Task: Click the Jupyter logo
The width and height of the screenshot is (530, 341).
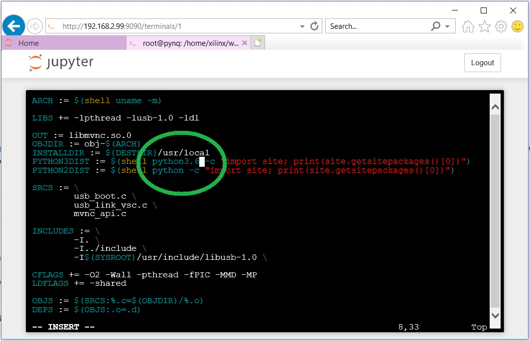Action: (x=61, y=63)
